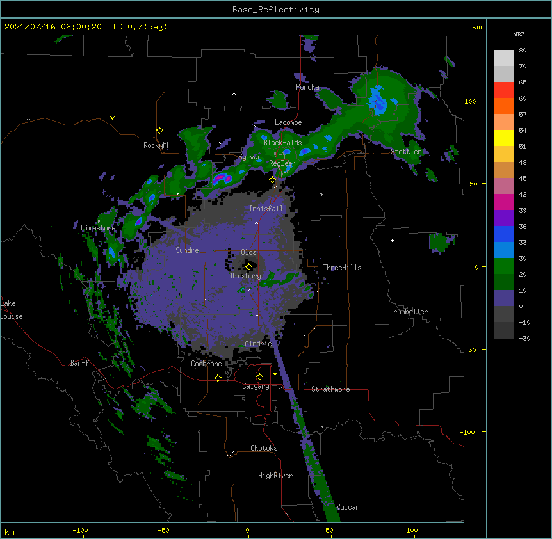552x539 pixels.
Task: Select the yellow 51-54 dBZ legend swatch
Action: (503, 138)
